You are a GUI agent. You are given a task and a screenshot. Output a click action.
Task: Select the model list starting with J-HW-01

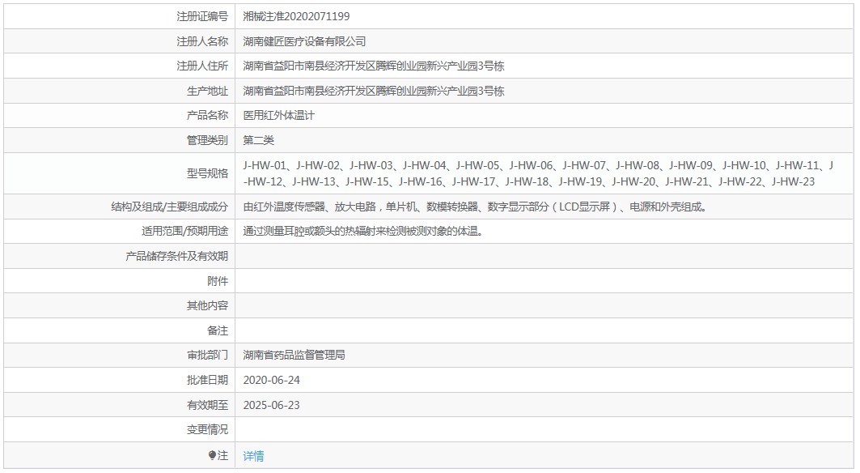[538, 173]
